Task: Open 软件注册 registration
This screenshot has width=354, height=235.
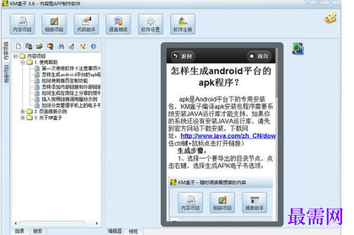Action: click(183, 24)
